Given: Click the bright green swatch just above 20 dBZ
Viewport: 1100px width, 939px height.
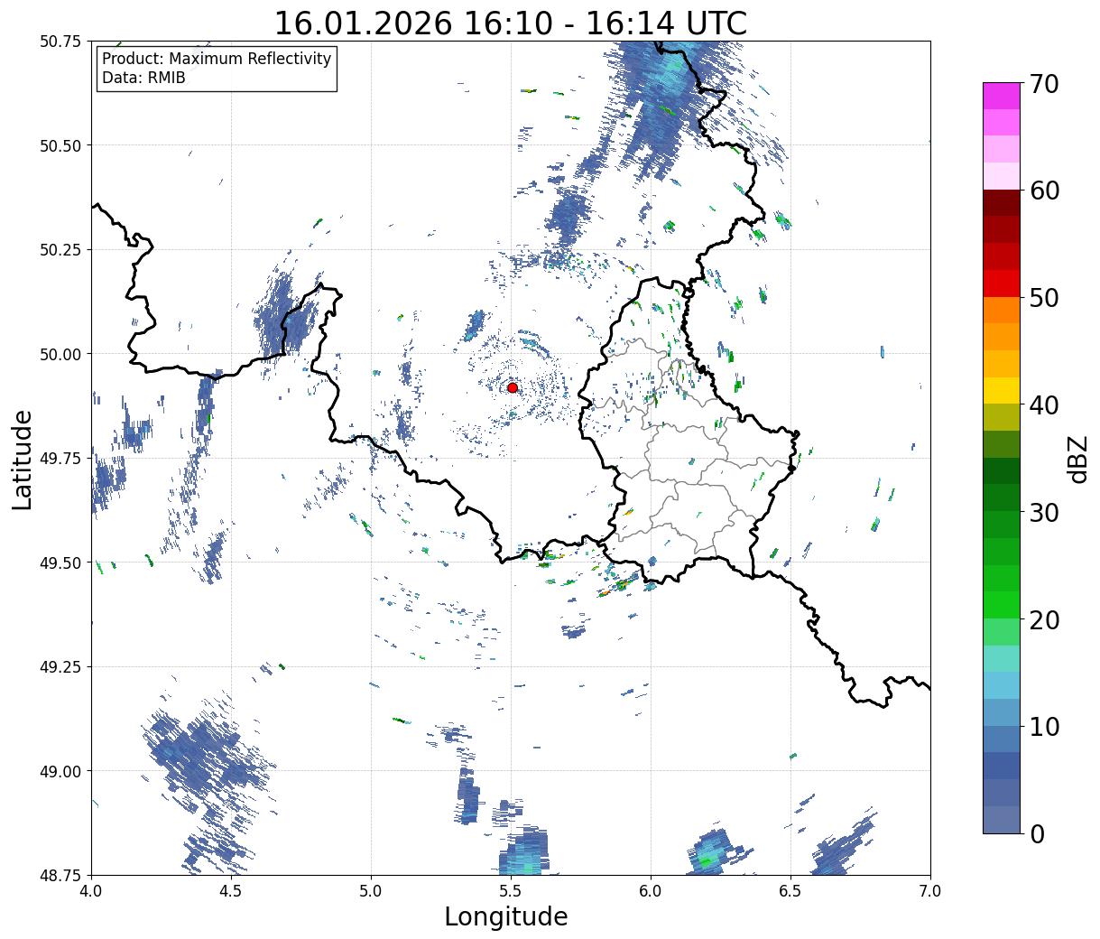Looking at the screenshot, I should pos(1002,605).
